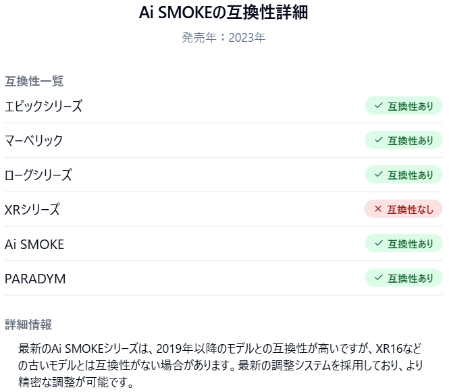
Task: Click the checkmark icon in the エピックシリーズ row
Action: pos(379,106)
